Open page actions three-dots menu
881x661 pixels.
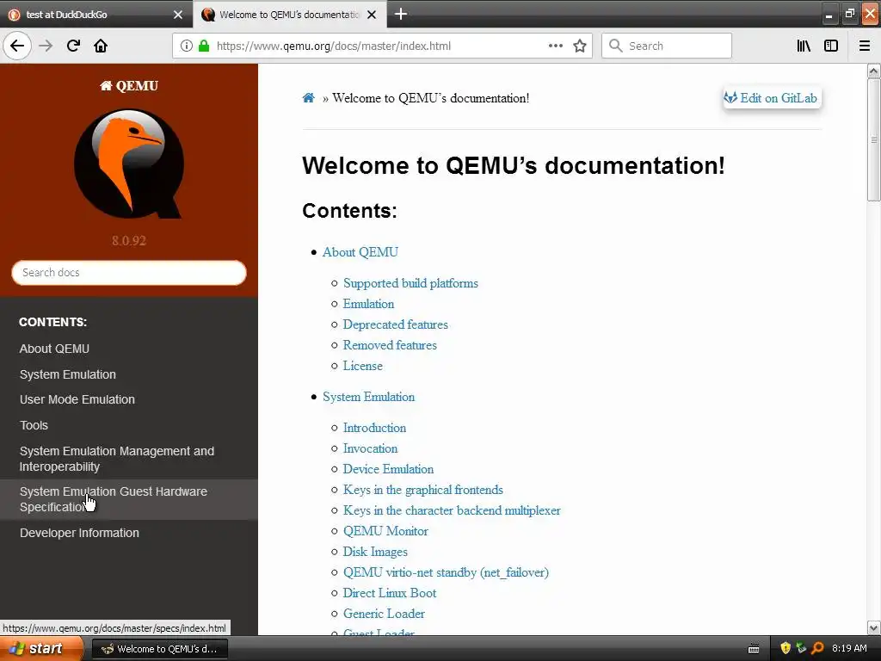555,46
